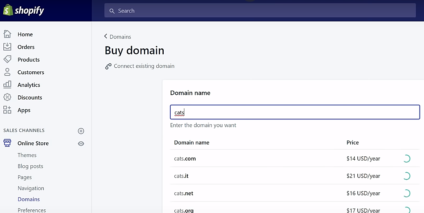Click the SALES CHANNELS section label

click(x=24, y=131)
